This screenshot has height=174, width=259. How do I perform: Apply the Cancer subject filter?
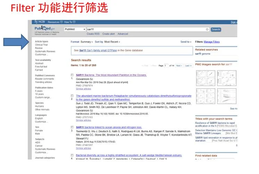click(x=39, y=146)
